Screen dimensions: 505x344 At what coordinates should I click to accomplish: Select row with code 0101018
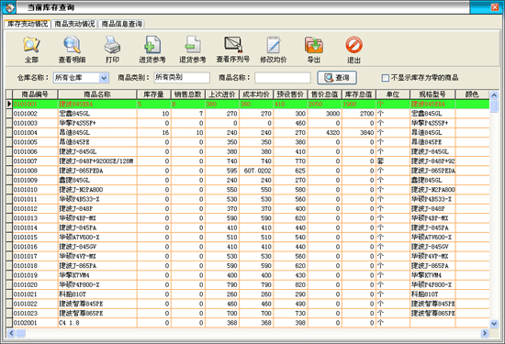click(248, 266)
